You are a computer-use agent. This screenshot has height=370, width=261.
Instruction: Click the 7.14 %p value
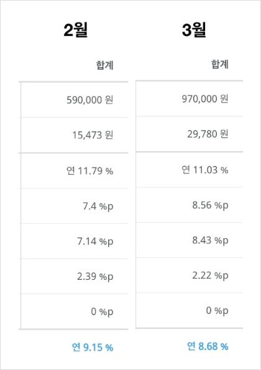pos(95,241)
